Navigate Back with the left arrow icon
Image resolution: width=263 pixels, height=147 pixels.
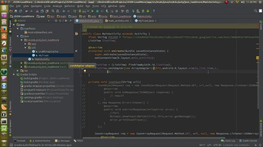(x=64, y=11)
